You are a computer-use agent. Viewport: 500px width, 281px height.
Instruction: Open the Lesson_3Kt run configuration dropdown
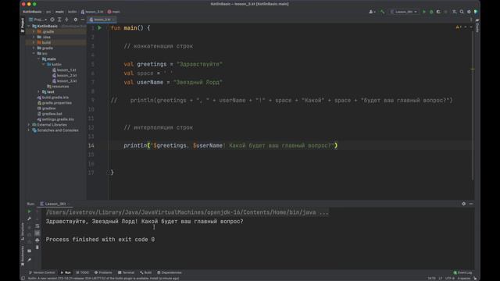[x=404, y=12]
